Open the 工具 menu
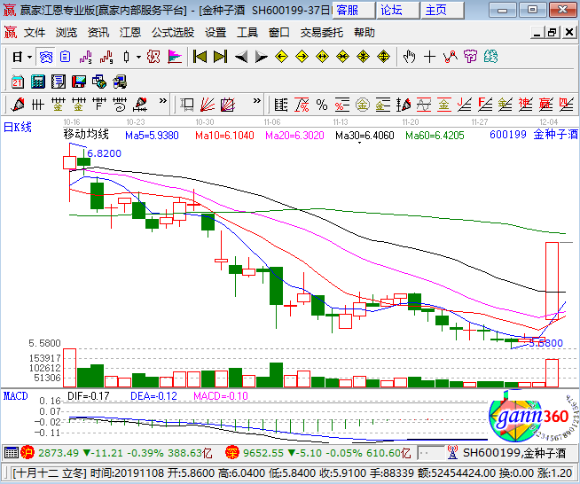Image resolution: width=580 pixels, height=484 pixels. pyautogui.click(x=247, y=33)
